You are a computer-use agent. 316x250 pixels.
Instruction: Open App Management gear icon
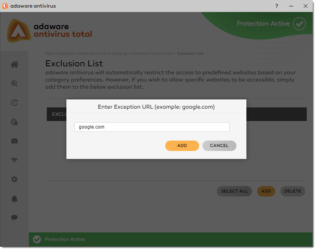coord(14,179)
